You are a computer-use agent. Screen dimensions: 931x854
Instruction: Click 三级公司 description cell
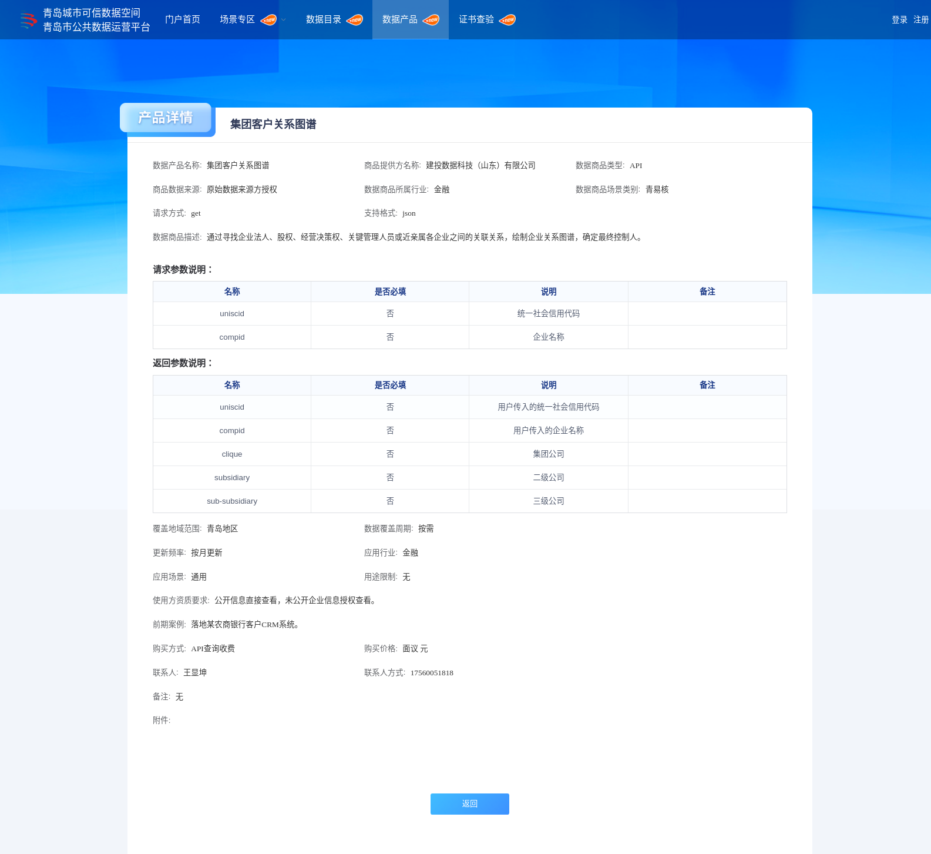click(x=549, y=501)
